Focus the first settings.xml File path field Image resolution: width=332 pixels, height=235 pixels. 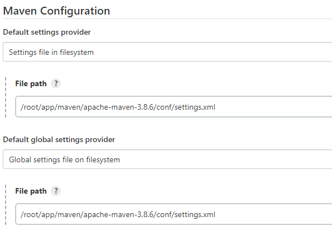174,107
